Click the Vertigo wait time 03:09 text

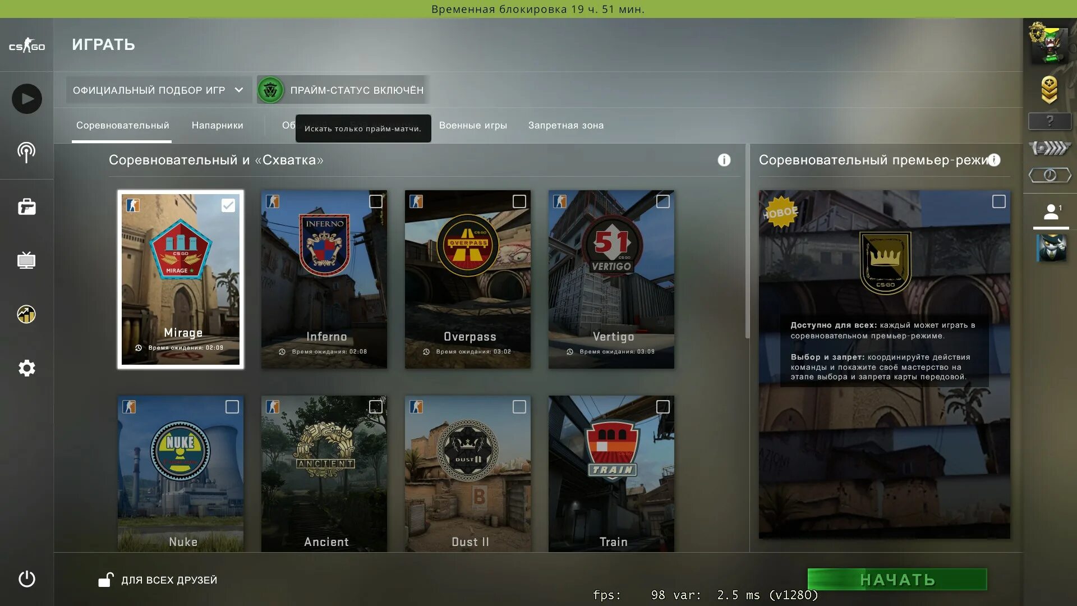[x=617, y=352]
